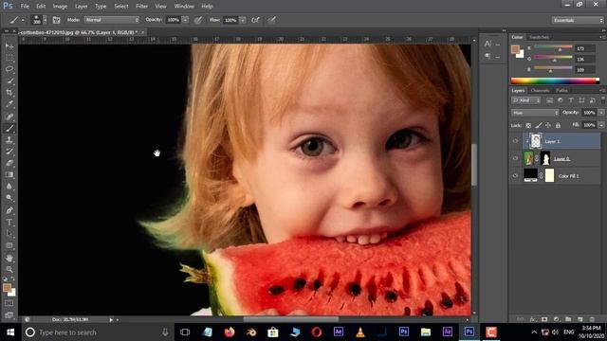Image resolution: width=607 pixels, height=341 pixels.
Task: Select the Gradient tool
Action: coord(9,174)
